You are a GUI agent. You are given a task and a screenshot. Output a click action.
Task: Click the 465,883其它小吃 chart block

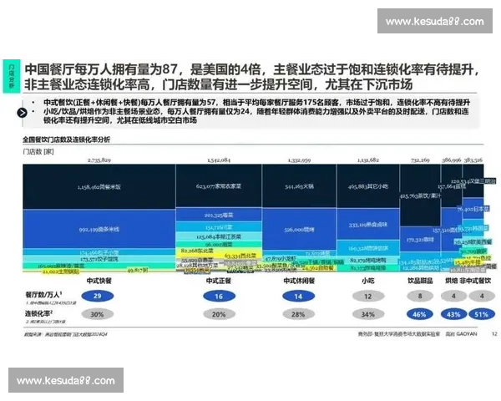(x=368, y=185)
